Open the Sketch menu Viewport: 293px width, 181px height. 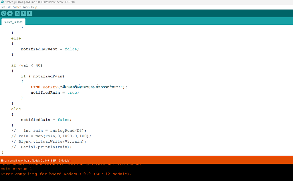click(17, 7)
